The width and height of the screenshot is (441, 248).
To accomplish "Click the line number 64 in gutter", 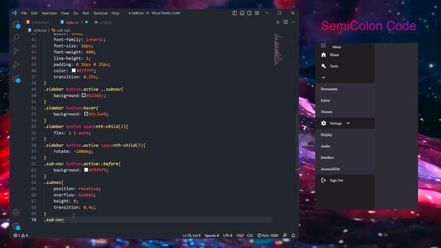I will [34, 183].
